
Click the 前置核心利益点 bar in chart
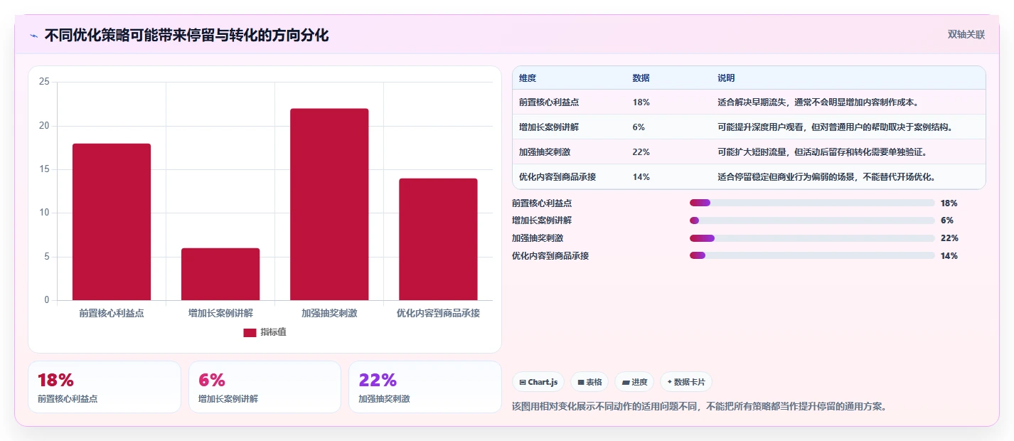click(112, 222)
